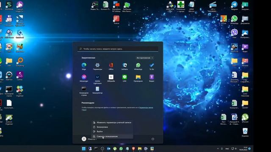271x152 pixels.
Task: Open Todoist desktop shortcut
Action: click(x=116, y=20)
